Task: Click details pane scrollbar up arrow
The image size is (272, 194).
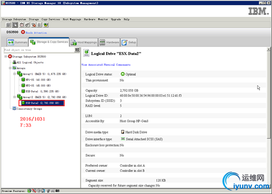Action: point(269,49)
